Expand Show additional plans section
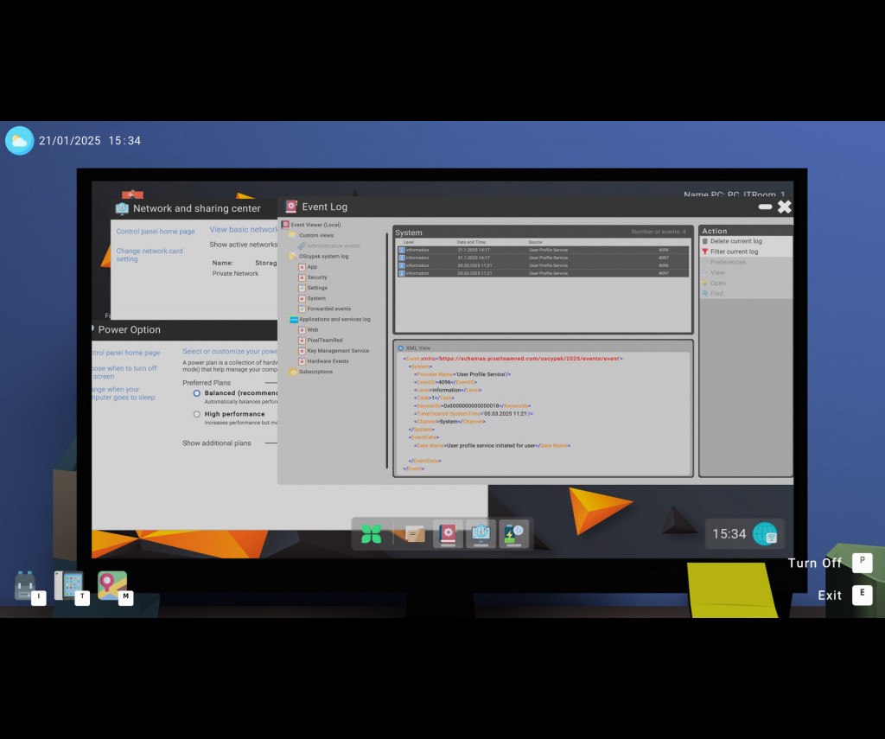This screenshot has height=739, width=885. [x=217, y=443]
